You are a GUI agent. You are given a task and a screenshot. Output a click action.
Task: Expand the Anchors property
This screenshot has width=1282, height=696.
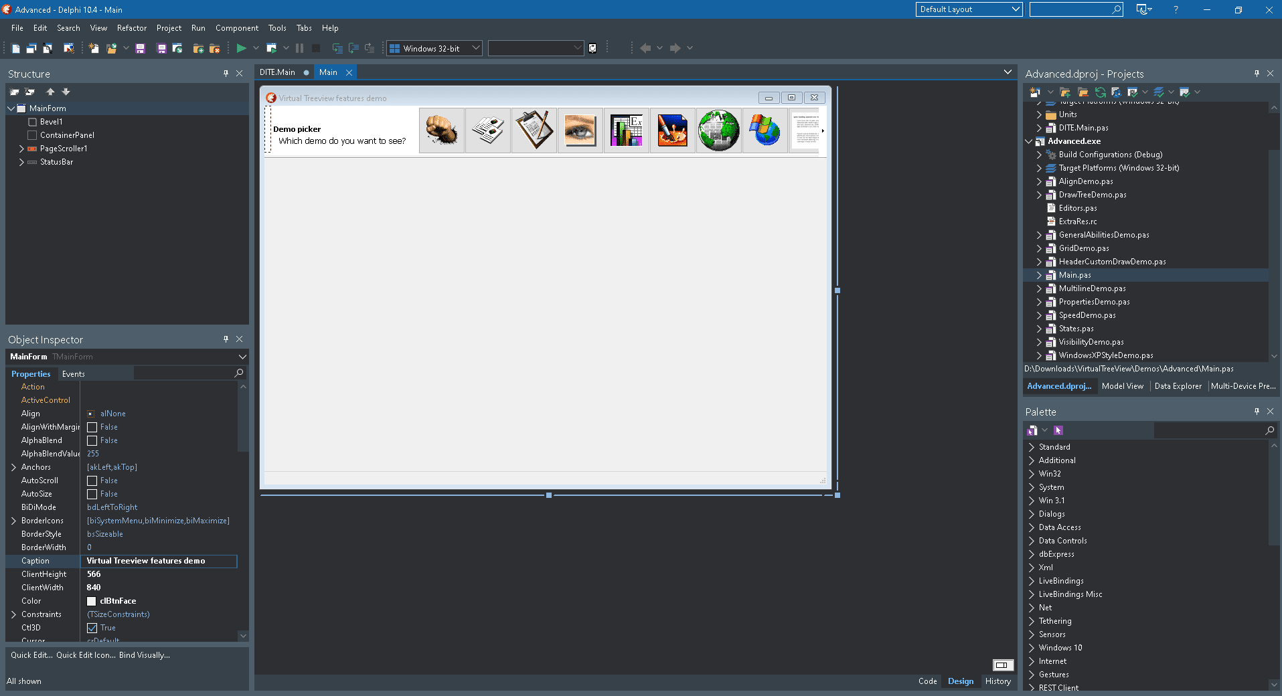tap(13, 467)
